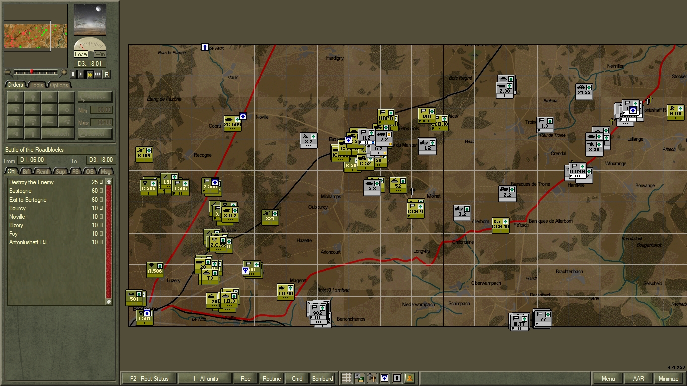Screen dimensions: 687x386
Task: Toggle the up-arrow toolbar icon
Action: click(397, 378)
